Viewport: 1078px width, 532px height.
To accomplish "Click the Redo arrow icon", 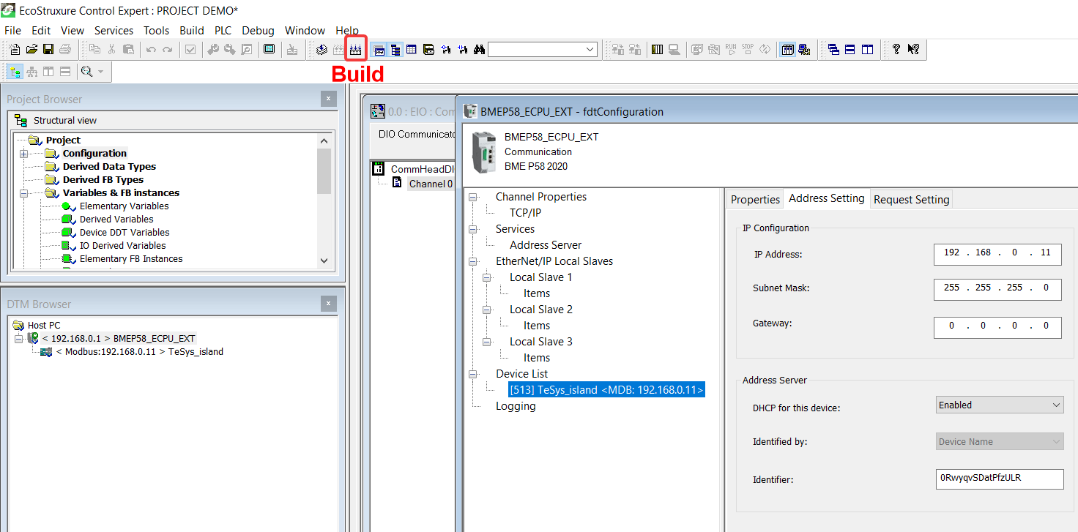I will [x=168, y=50].
